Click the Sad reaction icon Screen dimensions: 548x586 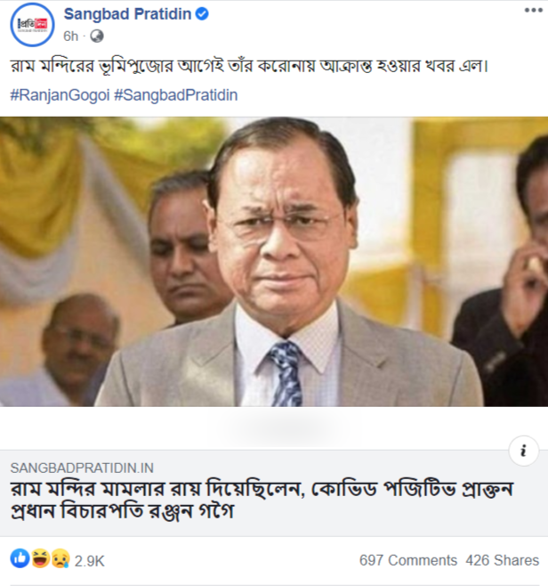(x=59, y=559)
